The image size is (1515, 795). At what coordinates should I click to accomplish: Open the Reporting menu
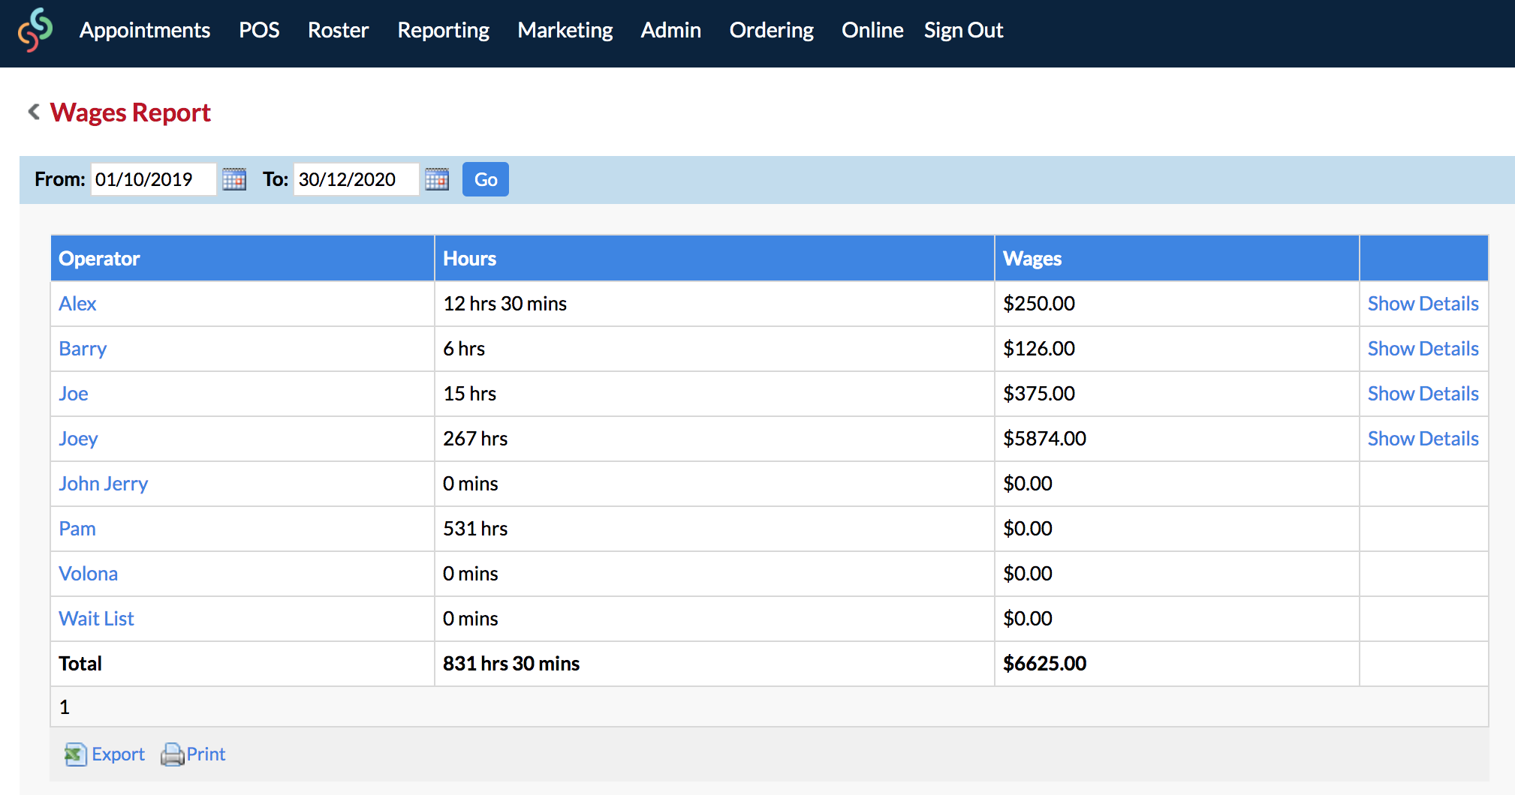click(443, 30)
